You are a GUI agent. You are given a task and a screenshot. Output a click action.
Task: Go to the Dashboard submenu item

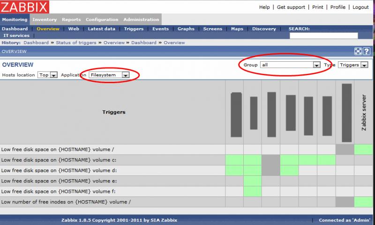coord(15,29)
